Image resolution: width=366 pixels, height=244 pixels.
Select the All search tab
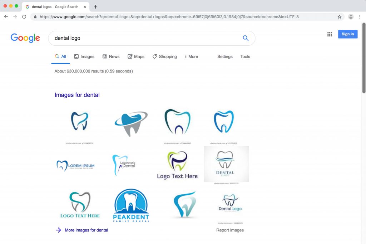pos(60,56)
